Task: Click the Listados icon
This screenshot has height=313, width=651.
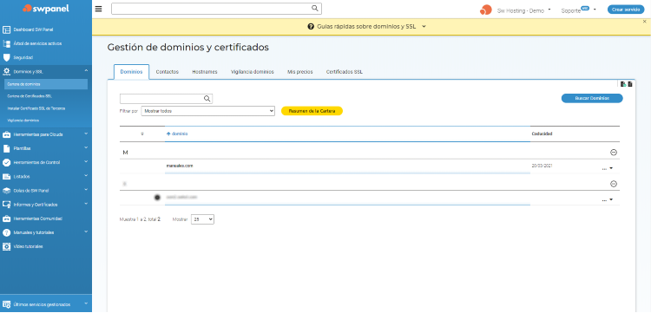Action: click(6, 177)
